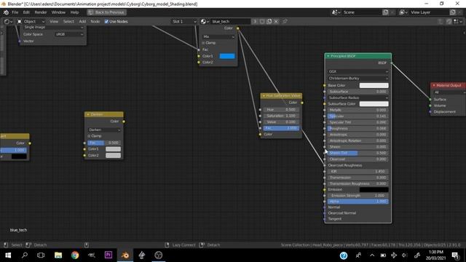Toggle the fake user shield icon

[262, 21]
